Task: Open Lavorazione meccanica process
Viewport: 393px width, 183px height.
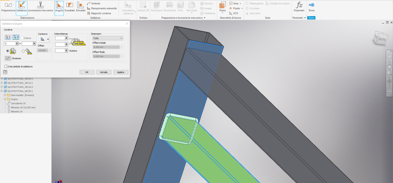Action: point(40,7)
